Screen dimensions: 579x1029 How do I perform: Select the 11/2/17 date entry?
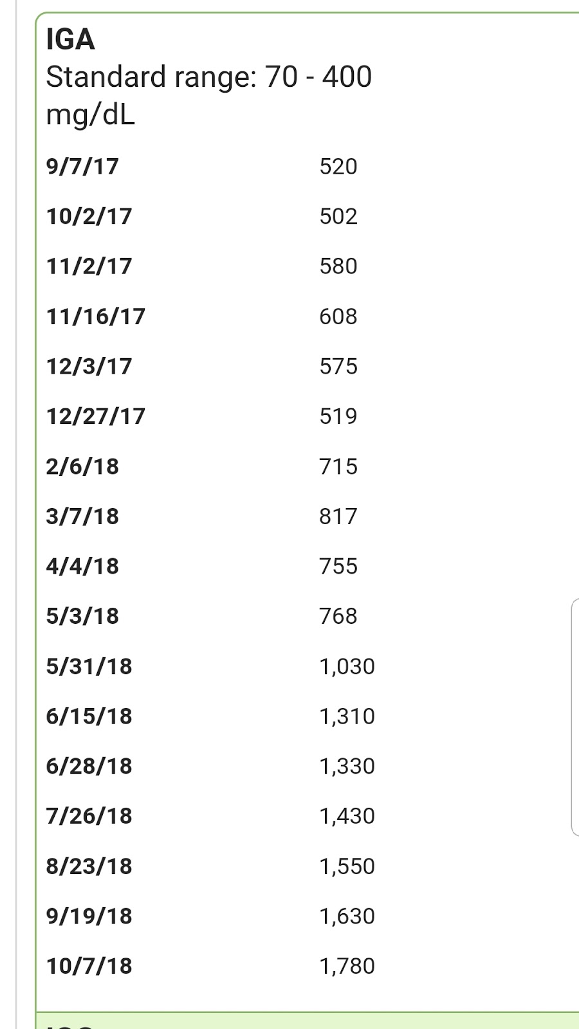coord(89,266)
